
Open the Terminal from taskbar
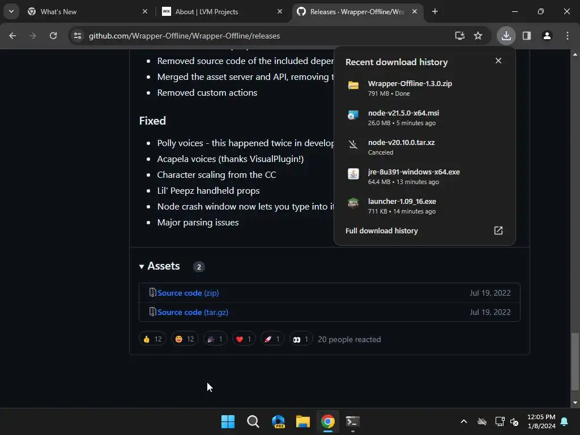352,421
